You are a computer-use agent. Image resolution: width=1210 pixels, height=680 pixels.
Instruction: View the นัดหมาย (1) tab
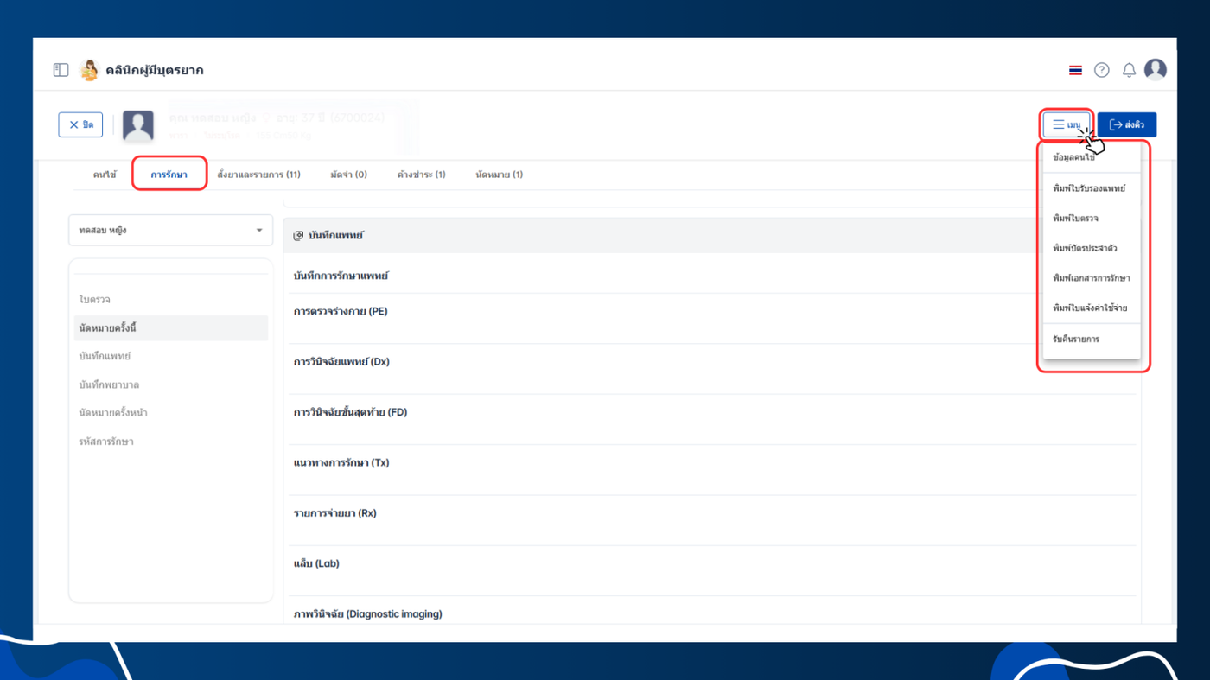pos(499,175)
